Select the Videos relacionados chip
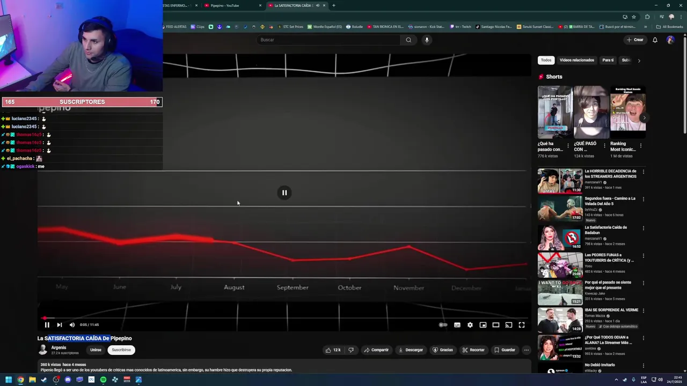The image size is (687, 386). (x=577, y=60)
